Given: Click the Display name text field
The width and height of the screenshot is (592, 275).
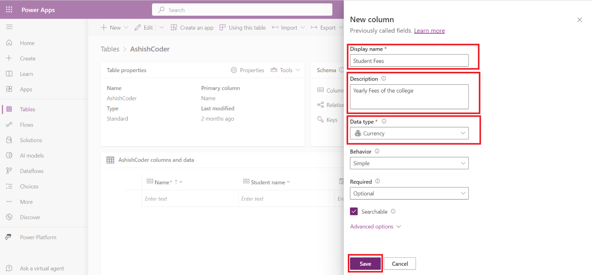Looking at the screenshot, I should point(409,61).
